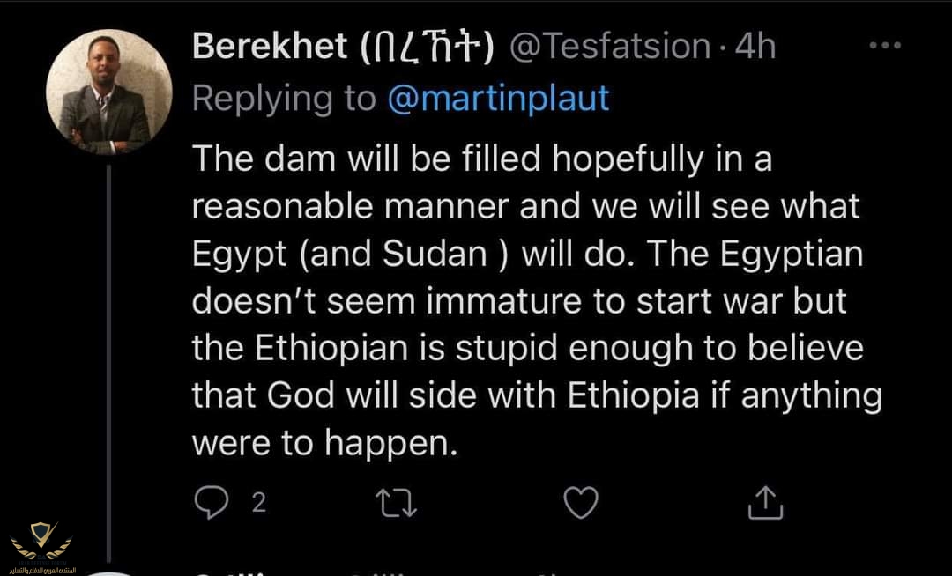
Task: Open the @martinplaut mention link
Action: pyautogui.click(x=498, y=98)
